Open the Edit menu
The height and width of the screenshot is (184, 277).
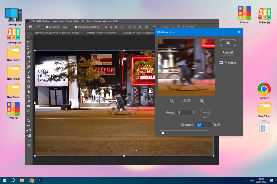pos(39,21)
